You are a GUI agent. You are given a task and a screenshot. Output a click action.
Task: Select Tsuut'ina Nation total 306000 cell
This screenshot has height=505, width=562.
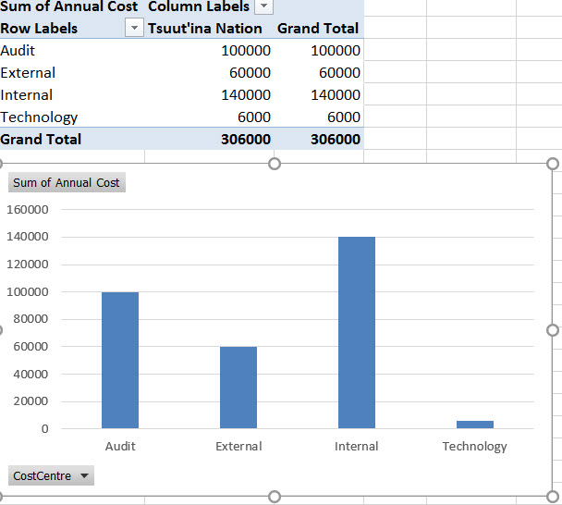tap(209, 139)
